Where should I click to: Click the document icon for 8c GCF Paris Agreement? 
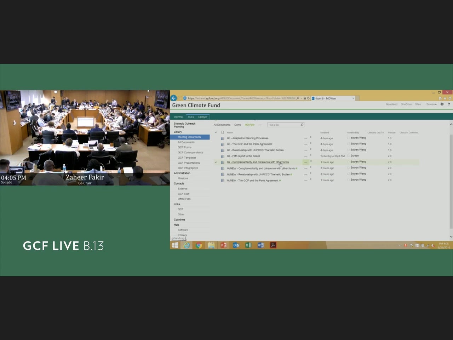pos(222,144)
